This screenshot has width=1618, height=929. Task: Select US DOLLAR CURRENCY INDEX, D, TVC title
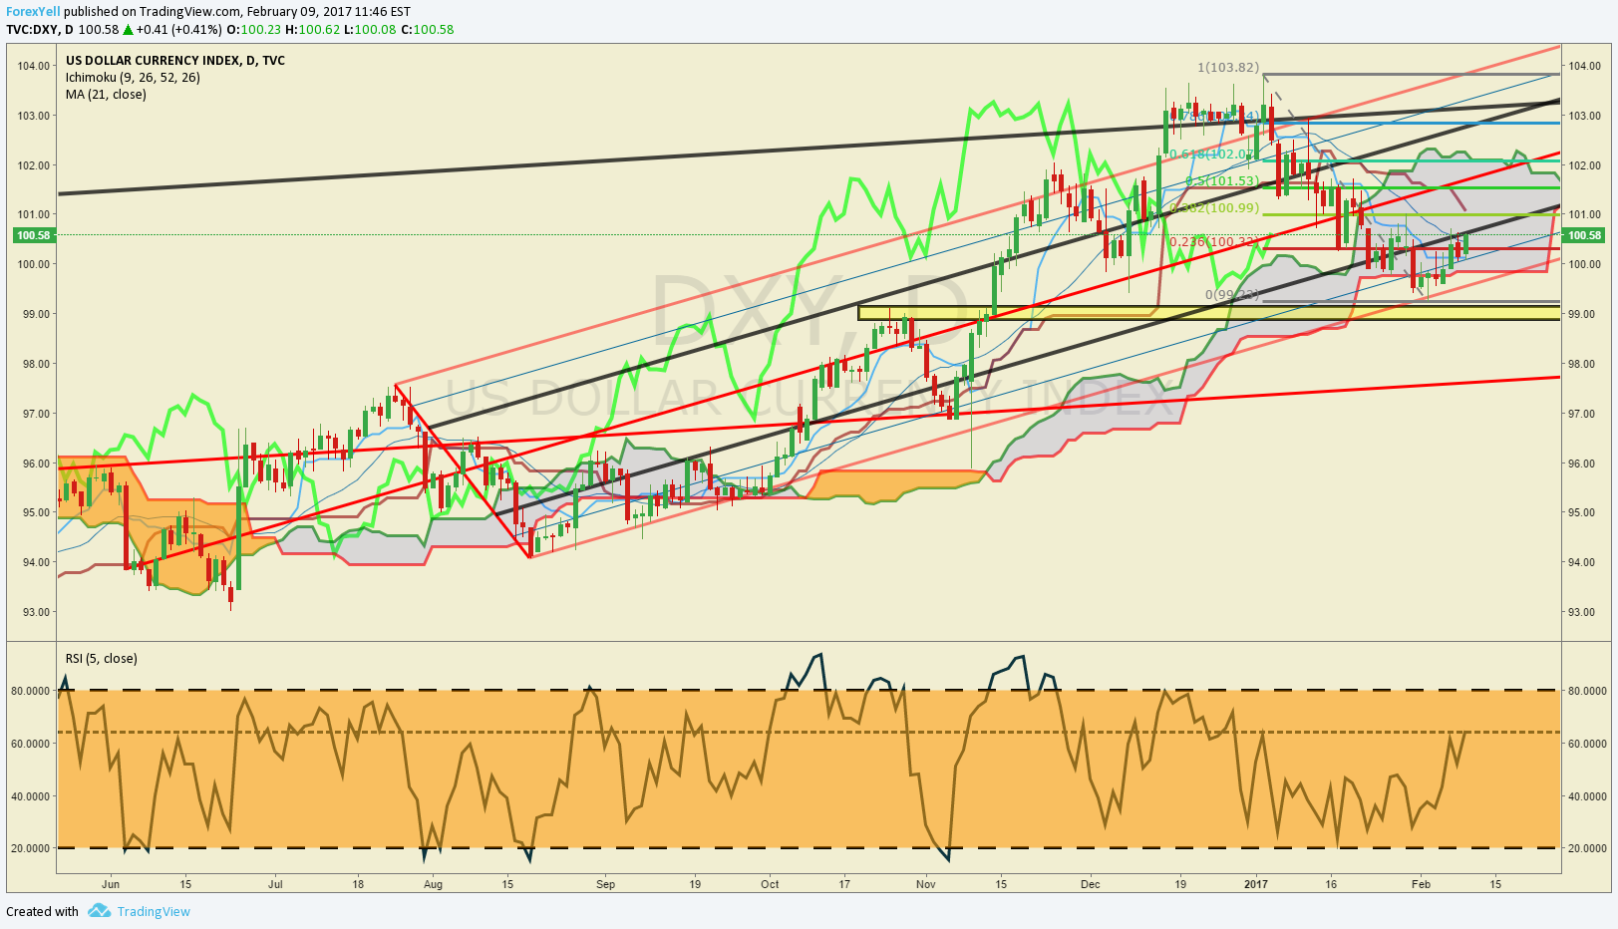pos(175,60)
